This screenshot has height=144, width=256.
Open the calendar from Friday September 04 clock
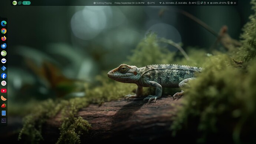click(x=129, y=3)
